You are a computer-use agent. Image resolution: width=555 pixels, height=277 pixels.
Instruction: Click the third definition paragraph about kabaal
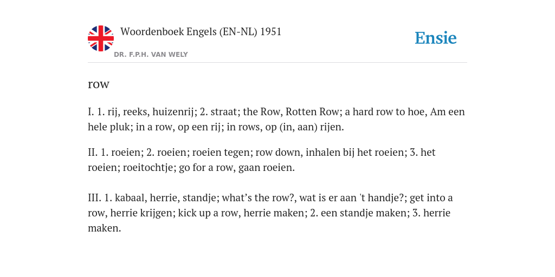coord(270,213)
